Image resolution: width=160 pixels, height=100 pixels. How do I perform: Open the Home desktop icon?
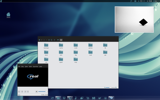tap(8, 15)
